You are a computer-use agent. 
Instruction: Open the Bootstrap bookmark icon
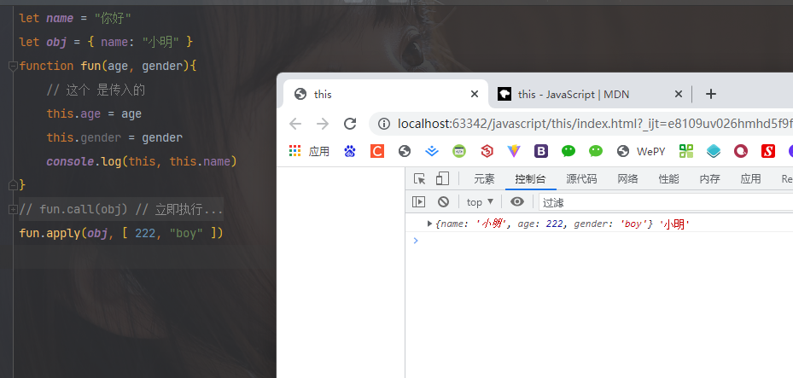541,151
